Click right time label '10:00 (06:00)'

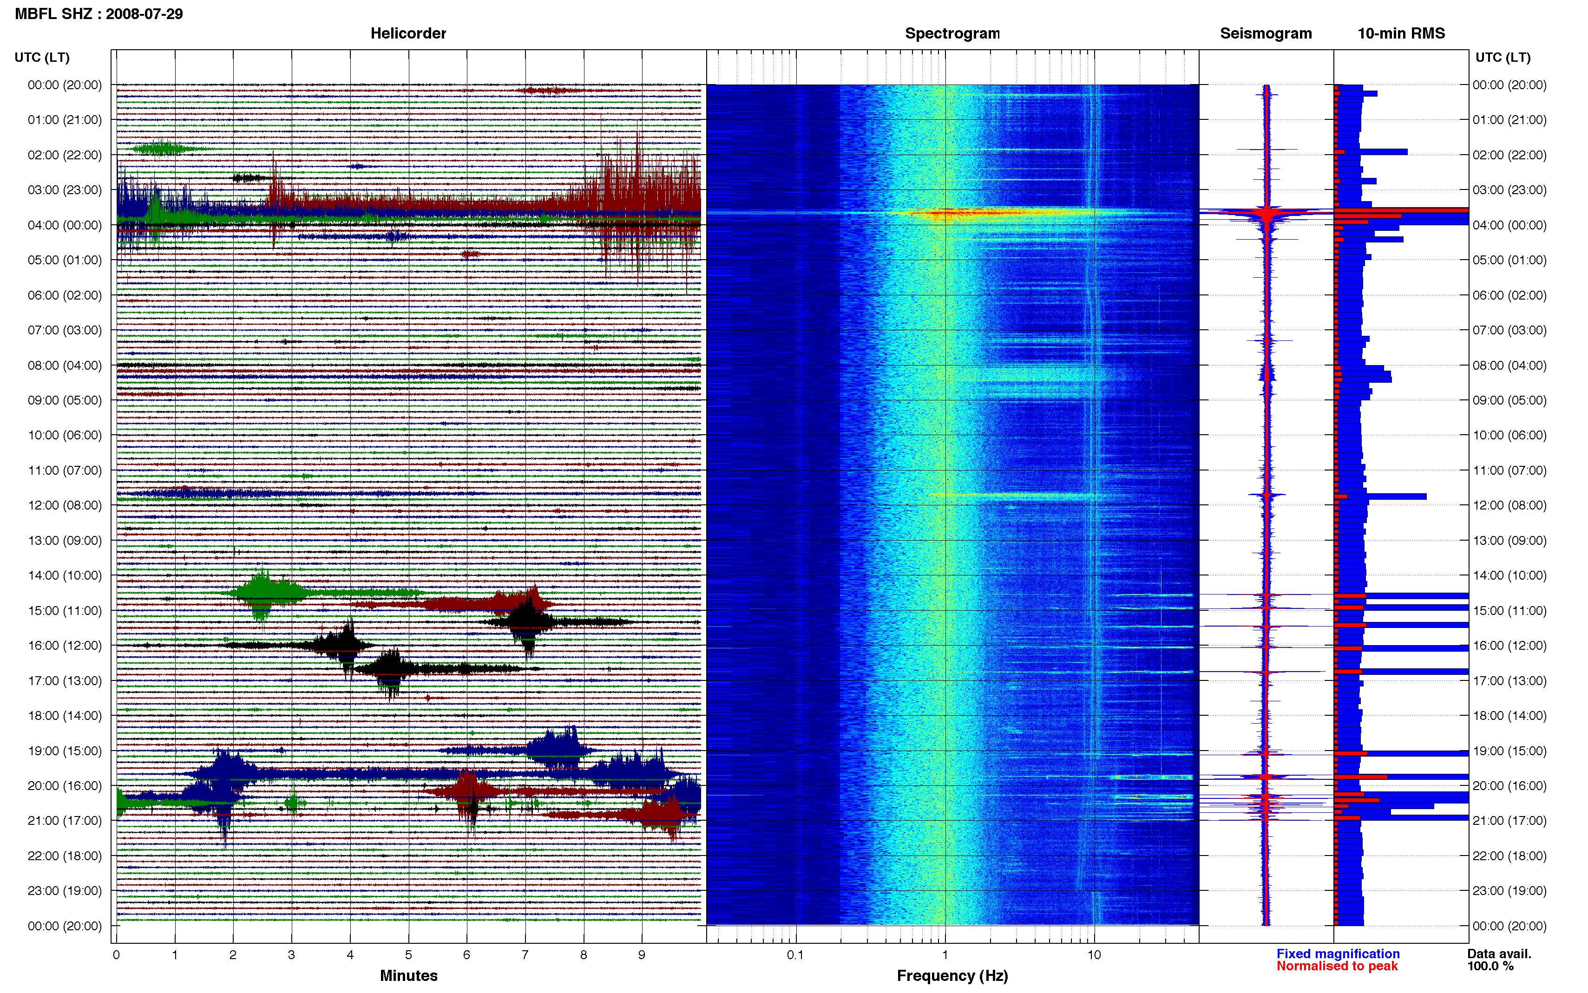pyautogui.click(x=1509, y=435)
